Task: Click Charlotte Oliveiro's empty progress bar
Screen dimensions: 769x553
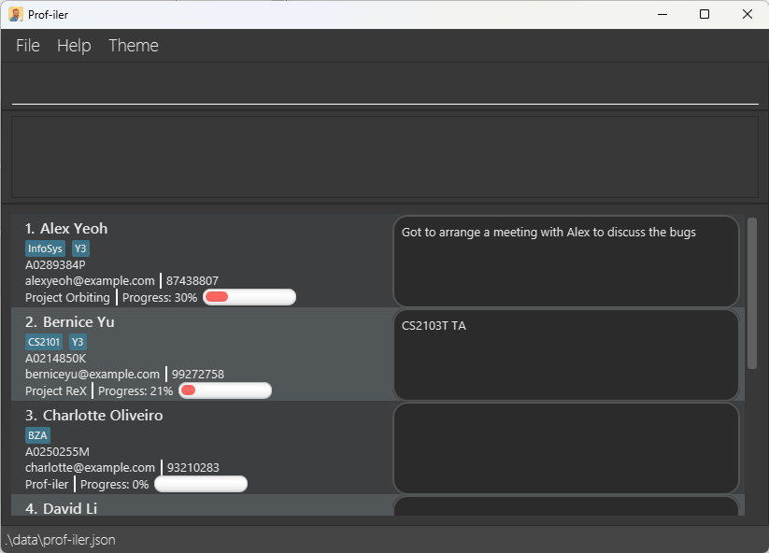Action: 201,484
